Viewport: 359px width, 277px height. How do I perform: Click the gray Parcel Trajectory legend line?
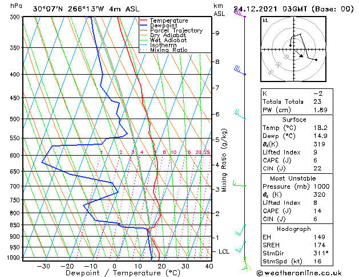[144, 30]
